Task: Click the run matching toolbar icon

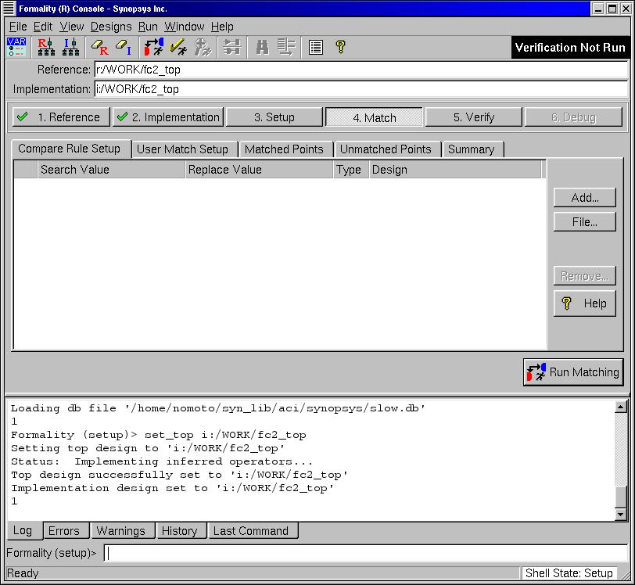Action: [x=153, y=47]
